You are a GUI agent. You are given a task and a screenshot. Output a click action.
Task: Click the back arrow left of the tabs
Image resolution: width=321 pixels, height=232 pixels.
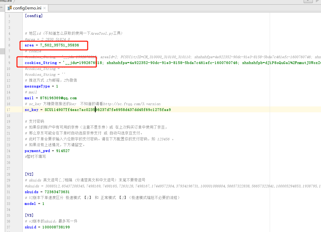pyautogui.click(x=2, y=7)
